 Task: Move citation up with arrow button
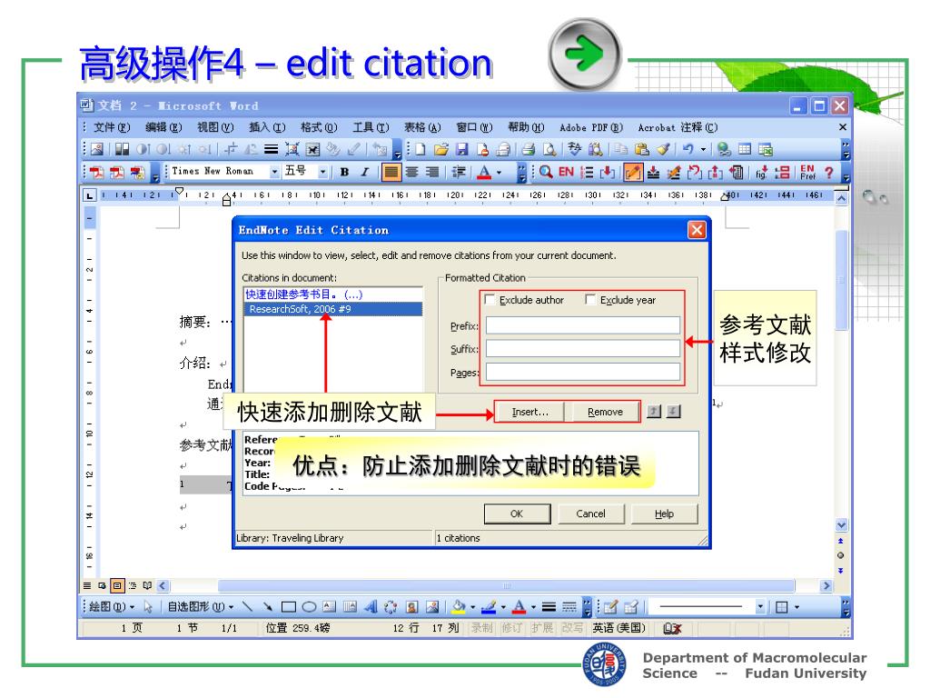point(654,412)
